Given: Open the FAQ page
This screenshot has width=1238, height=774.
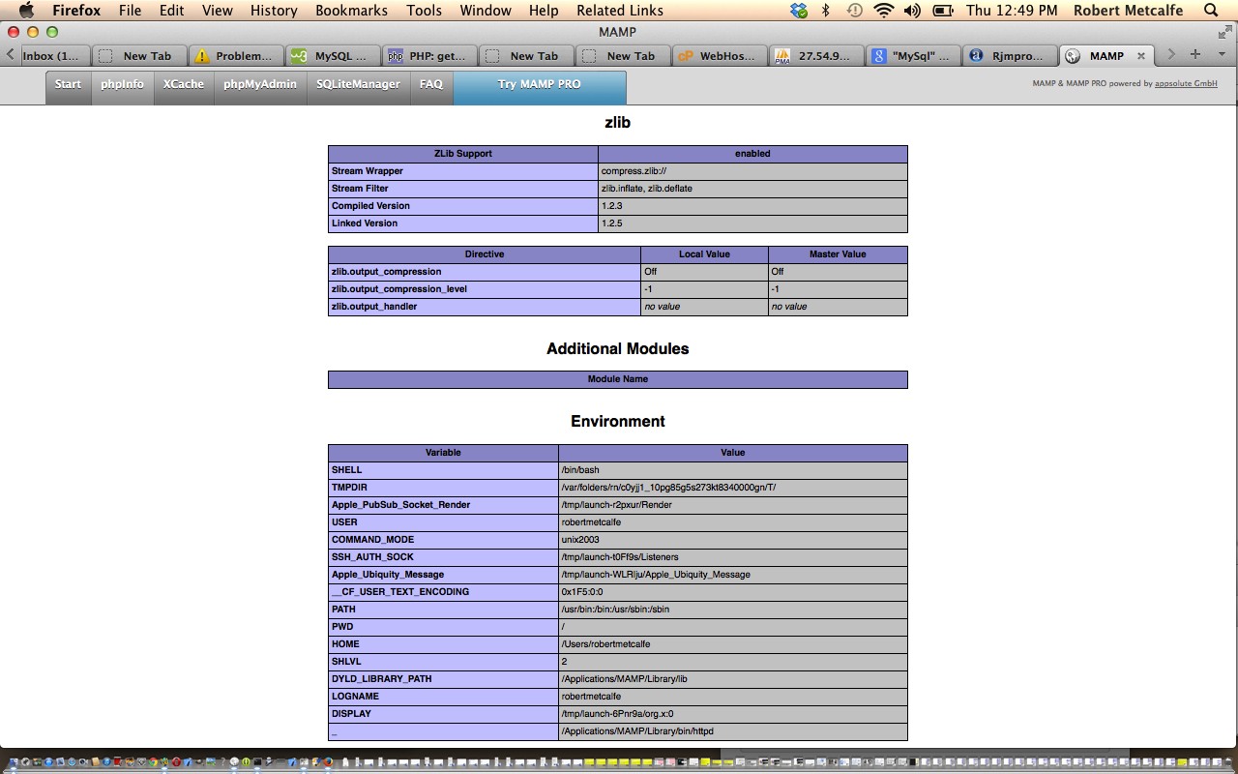Looking at the screenshot, I should [x=431, y=85].
